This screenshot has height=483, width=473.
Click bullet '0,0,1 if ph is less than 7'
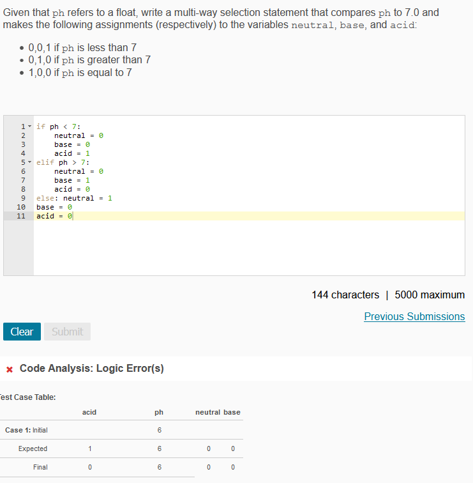pos(82,47)
